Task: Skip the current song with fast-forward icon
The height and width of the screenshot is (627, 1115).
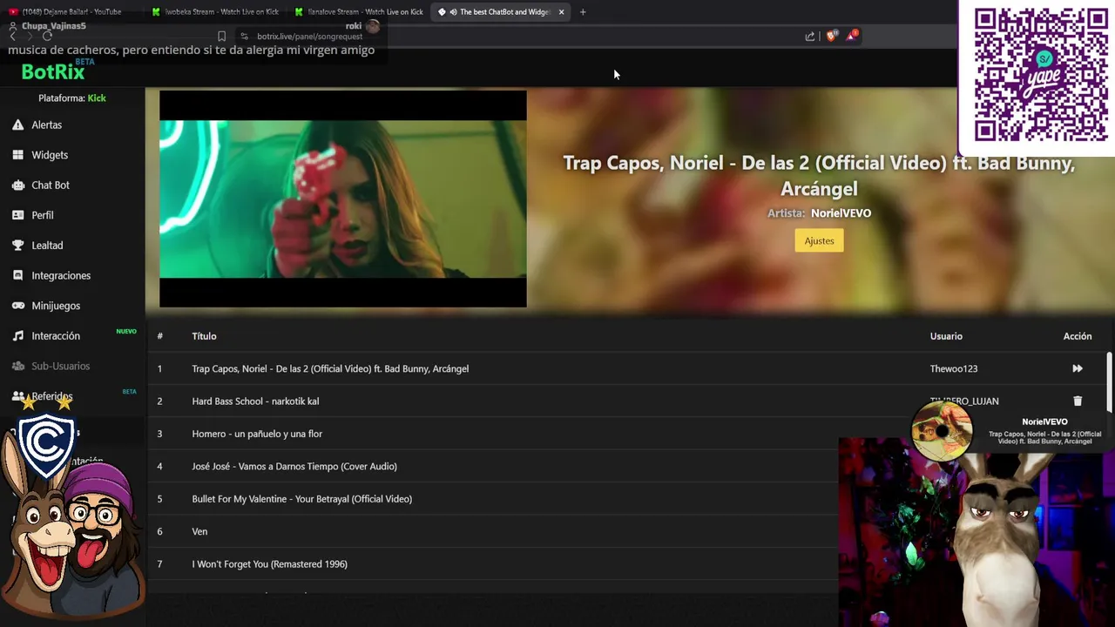Action: click(x=1078, y=368)
